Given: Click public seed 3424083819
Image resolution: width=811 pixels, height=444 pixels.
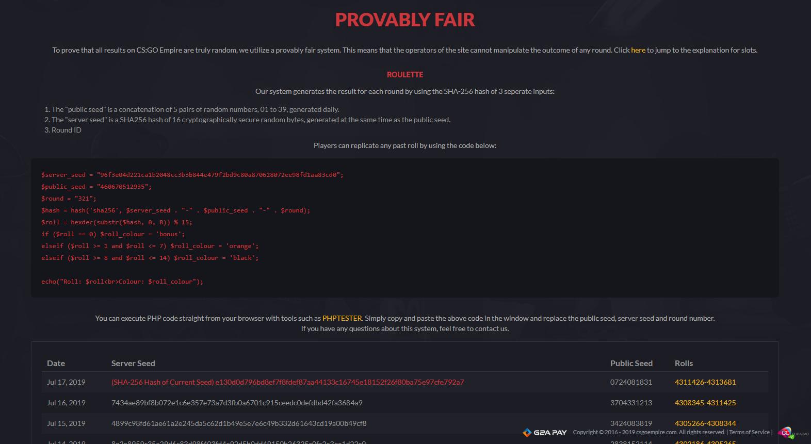Looking at the screenshot, I should [631, 423].
